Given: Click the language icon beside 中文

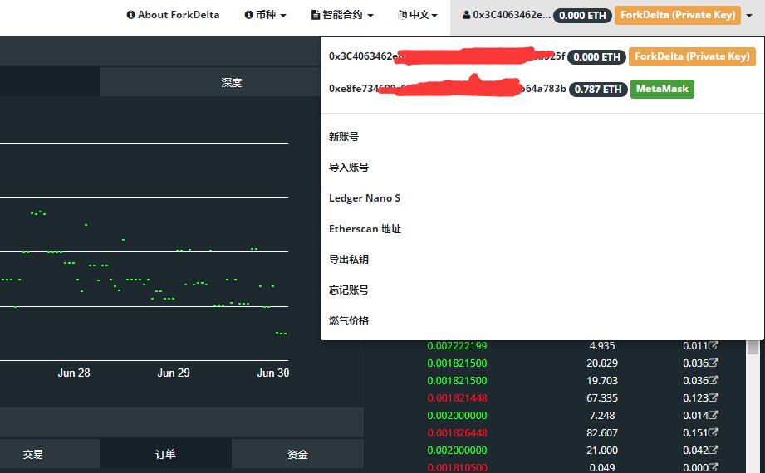Looking at the screenshot, I should tap(403, 15).
